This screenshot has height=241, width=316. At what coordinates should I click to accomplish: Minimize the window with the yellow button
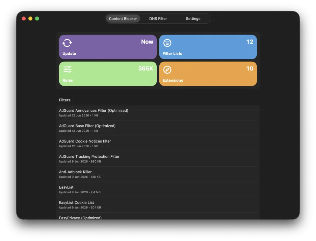click(x=30, y=18)
